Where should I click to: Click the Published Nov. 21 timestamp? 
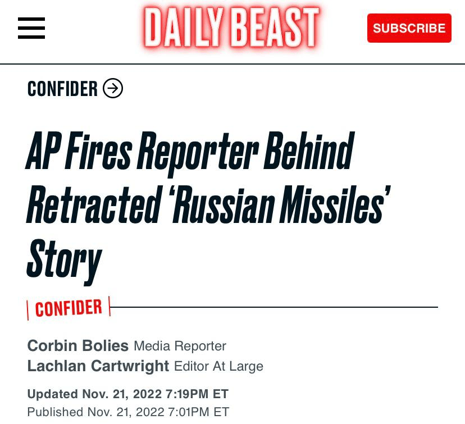point(128,412)
